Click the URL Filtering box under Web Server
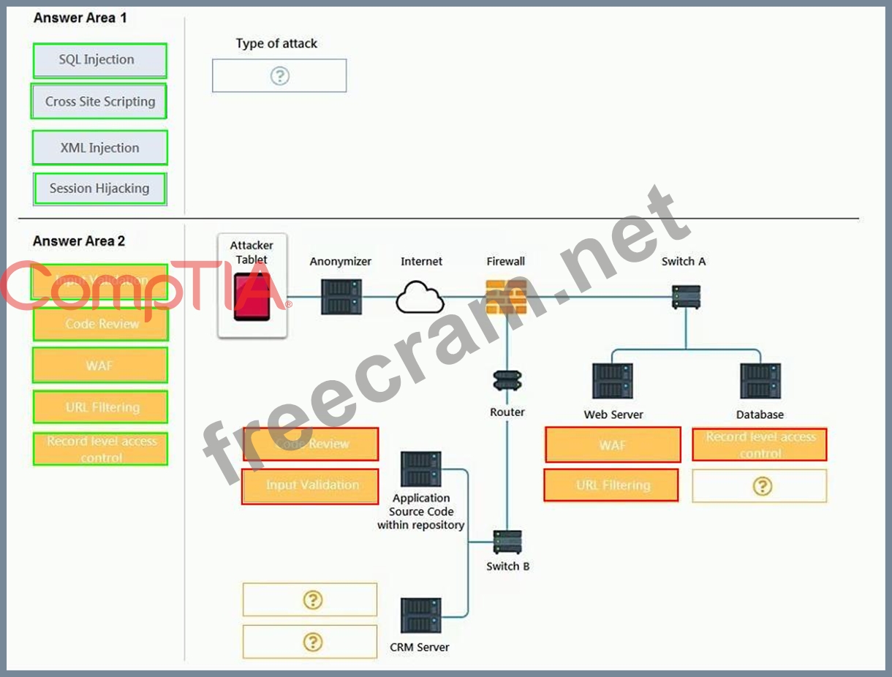The width and height of the screenshot is (892, 677). (611, 485)
